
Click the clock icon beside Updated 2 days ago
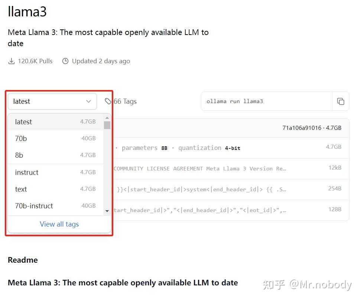tap(65, 61)
